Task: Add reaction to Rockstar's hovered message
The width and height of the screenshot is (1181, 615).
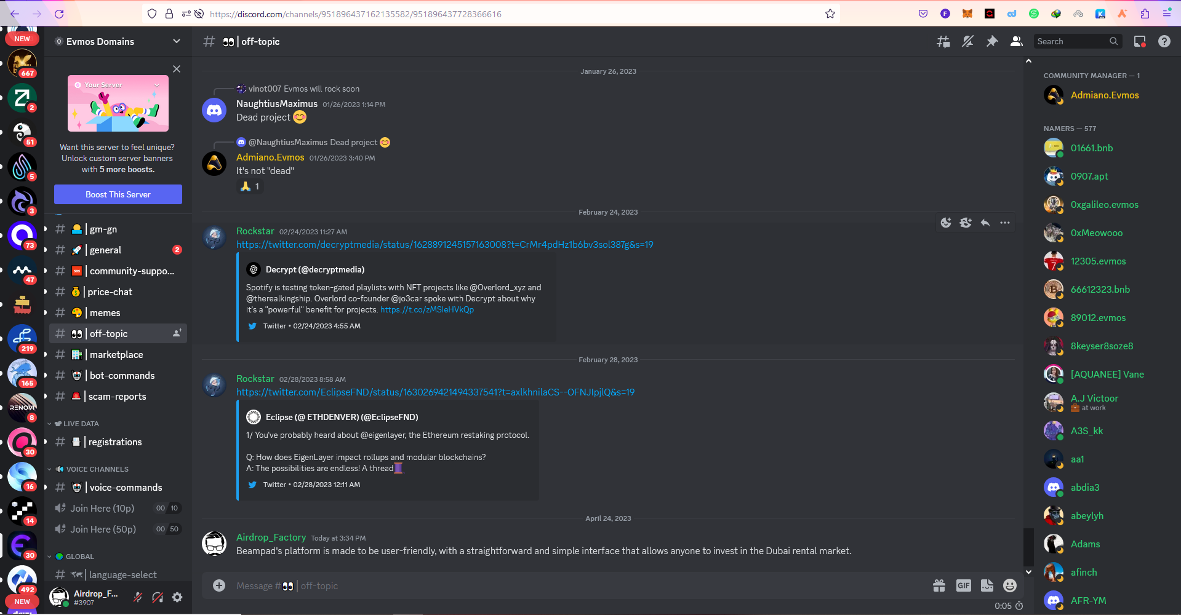Action: point(946,223)
